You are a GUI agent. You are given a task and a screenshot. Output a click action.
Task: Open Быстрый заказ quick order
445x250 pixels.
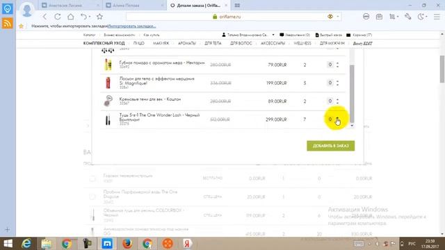click(x=329, y=35)
